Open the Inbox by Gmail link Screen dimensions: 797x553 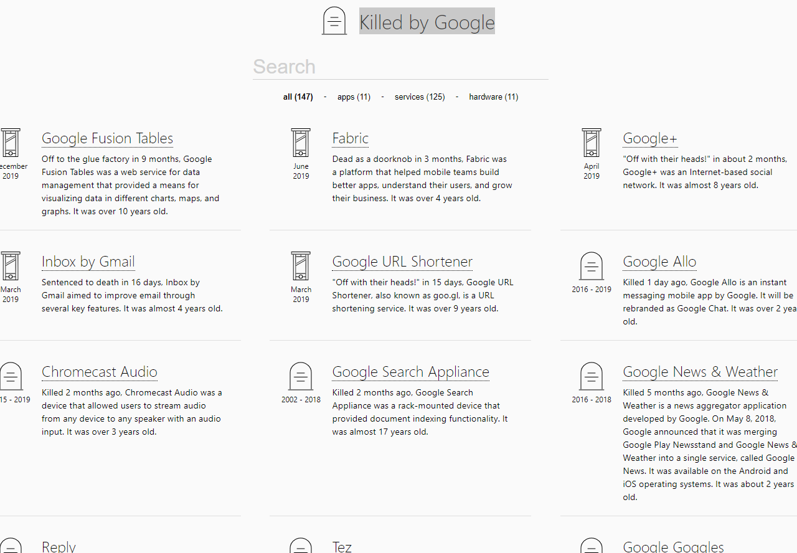[88, 262]
